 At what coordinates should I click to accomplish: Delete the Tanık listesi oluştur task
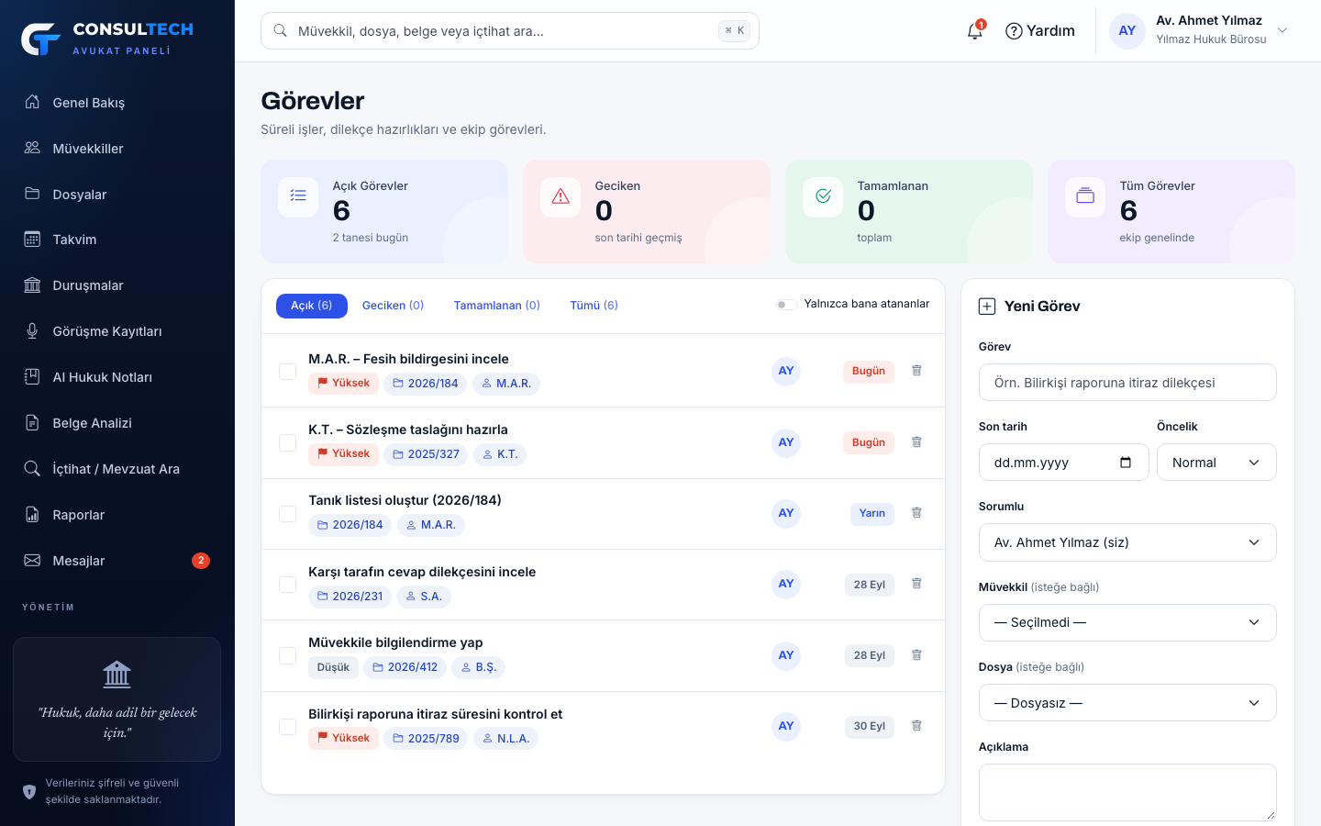point(916,513)
